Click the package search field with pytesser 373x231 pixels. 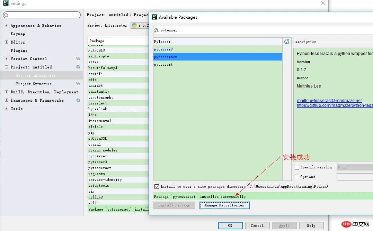[x=263, y=30]
